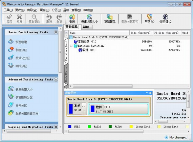Click the No changes status text
Viewport: 193px width, 142px height.
(x=178, y=137)
